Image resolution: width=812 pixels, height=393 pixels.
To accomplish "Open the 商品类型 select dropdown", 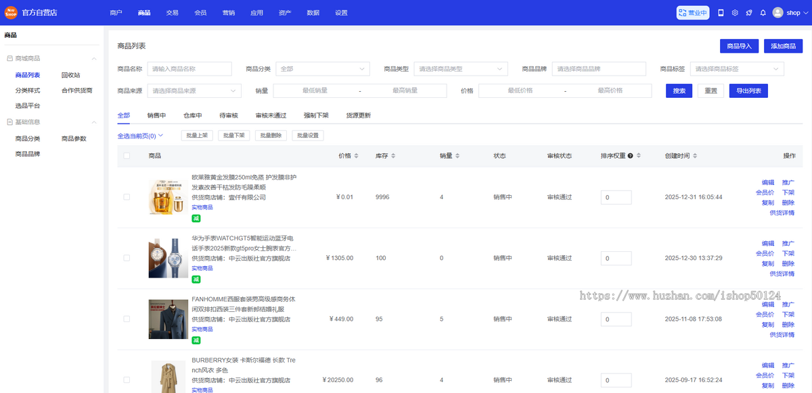I will [461, 69].
